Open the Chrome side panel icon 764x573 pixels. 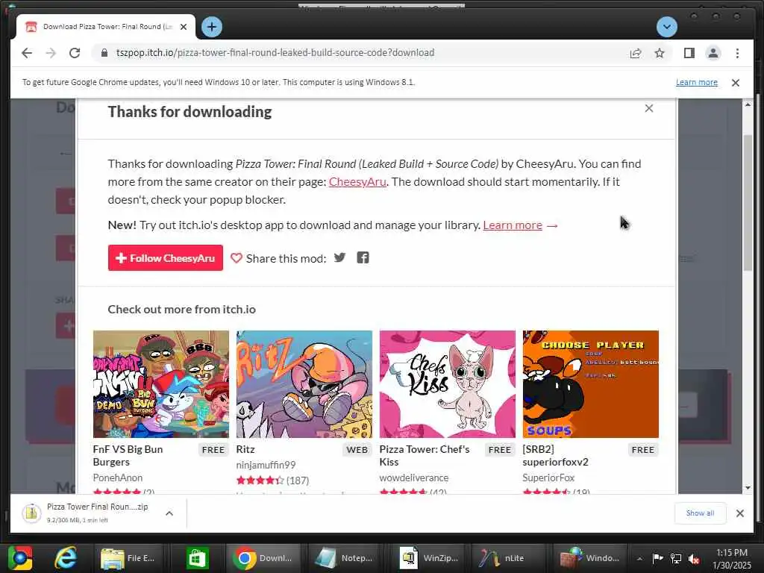point(689,53)
